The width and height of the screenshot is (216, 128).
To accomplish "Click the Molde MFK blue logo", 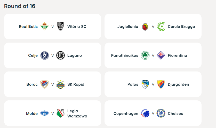I will pyautogui.click(x=44, y=113).
